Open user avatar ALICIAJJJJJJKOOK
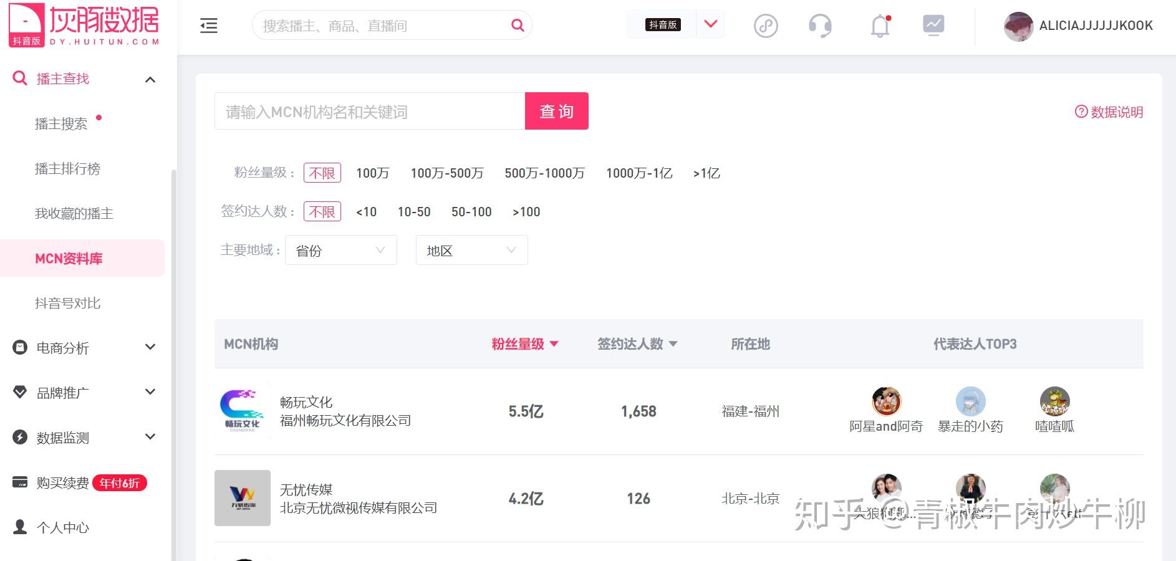The width and height of the screenshot is (1176, 561). point(1018,26)
